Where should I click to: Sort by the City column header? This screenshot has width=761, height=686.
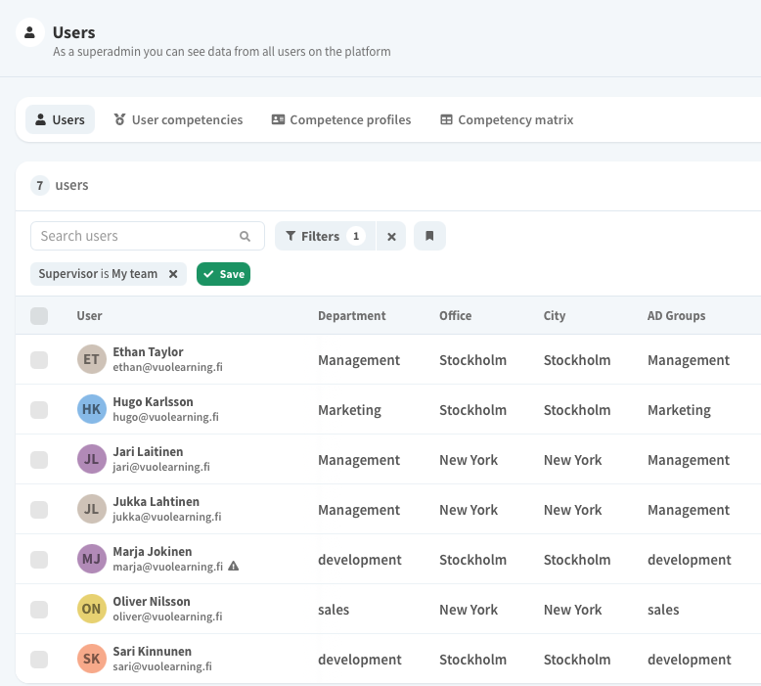(555, 316)
